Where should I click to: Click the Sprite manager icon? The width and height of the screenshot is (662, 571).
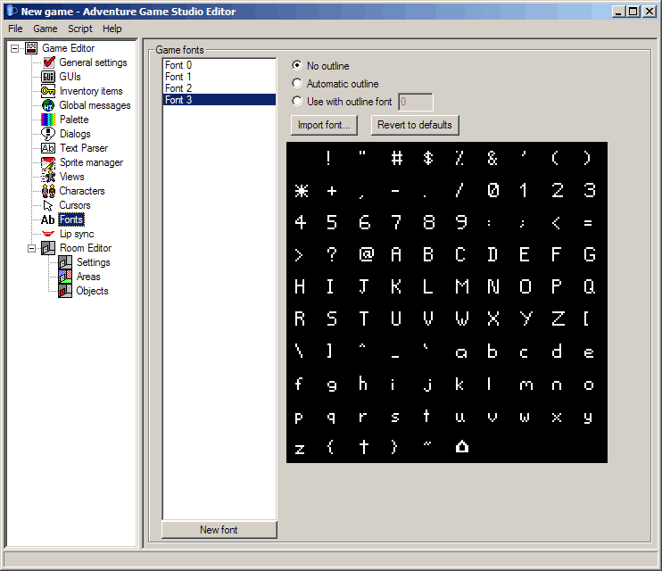coord(48,162)
